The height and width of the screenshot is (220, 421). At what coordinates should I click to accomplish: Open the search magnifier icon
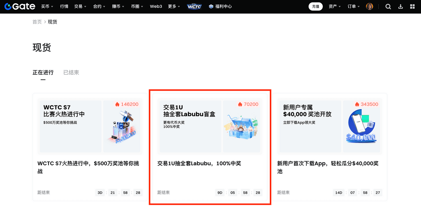[x=388, y=7]
